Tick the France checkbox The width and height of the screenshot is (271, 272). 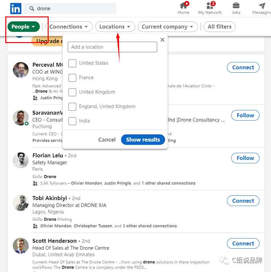(72, 78)
